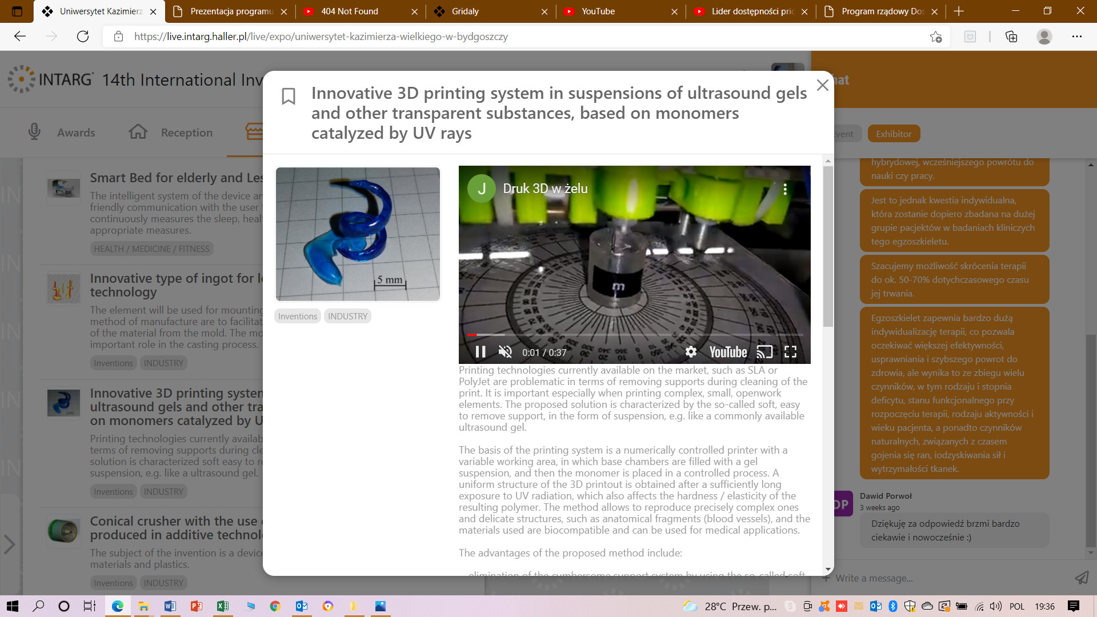Screen dimensions: 1097x617
Task: Seek in the video progress bar
Action: pyautogui.click(x=635, y=334)
